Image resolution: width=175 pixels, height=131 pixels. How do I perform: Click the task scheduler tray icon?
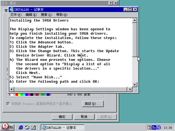point(150,127)
